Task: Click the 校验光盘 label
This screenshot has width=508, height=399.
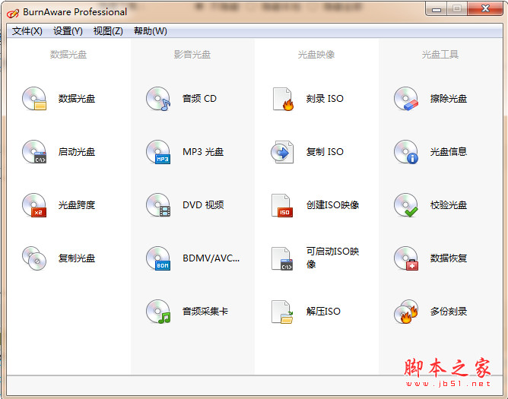Action: 449,205
